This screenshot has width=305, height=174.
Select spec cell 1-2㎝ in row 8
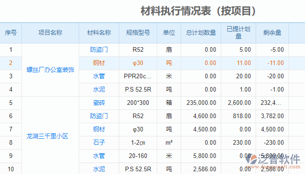138,142
